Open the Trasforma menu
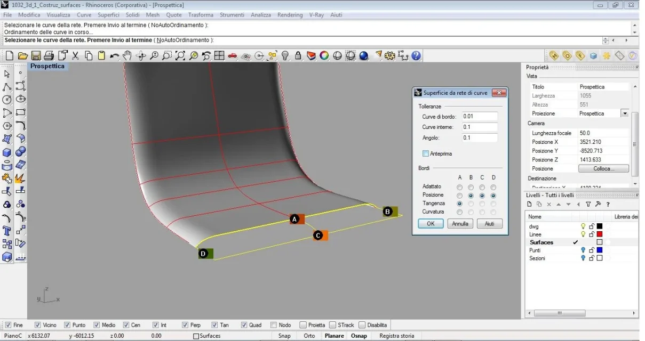645x341 pixels. tap(201, 15)
